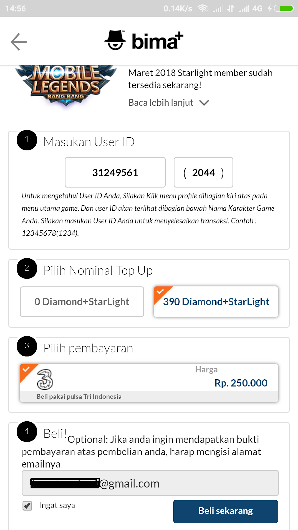The height and width of the screenshot is (530, 298).
Task: Click the step 1 numbered circle
Action: click(x=26, y=140)
